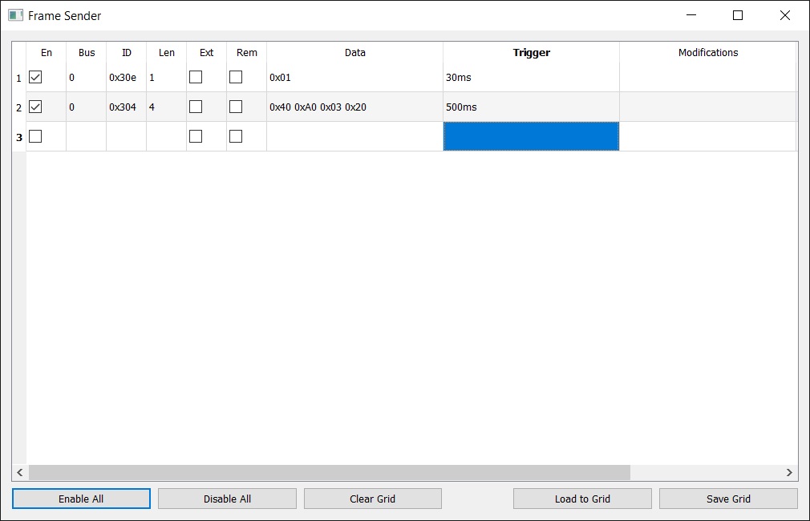The image size is (810, 521).
Task: Click the Data column header
Action: [354, 53]
